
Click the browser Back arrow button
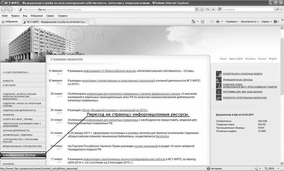pos(4,9)
